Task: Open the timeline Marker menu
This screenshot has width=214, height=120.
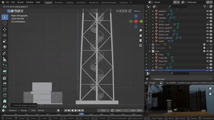Action: [41, 110]
